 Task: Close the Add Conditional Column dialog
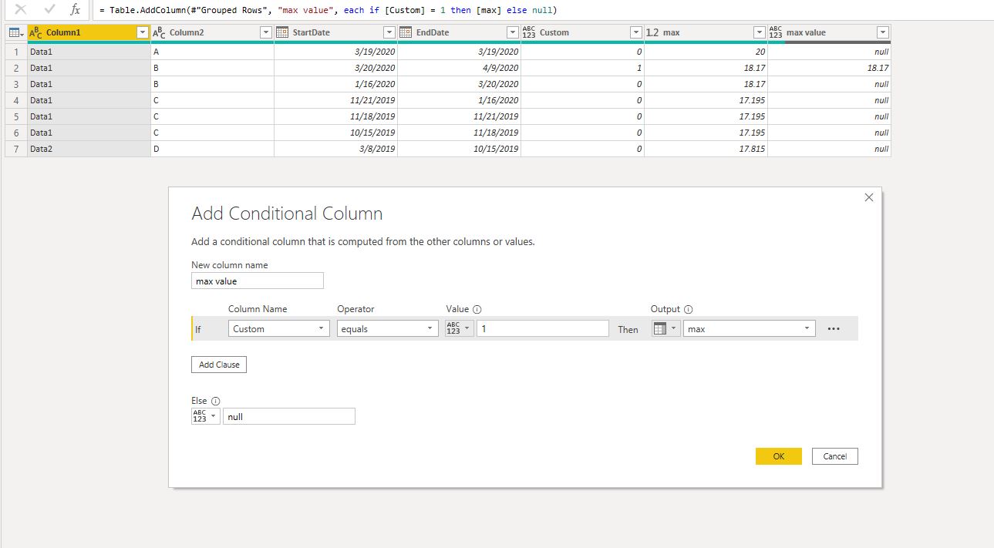[x=869, y=197]
